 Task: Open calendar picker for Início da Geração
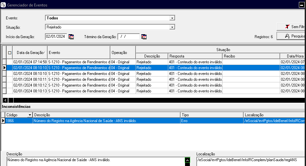pos(71,36)
